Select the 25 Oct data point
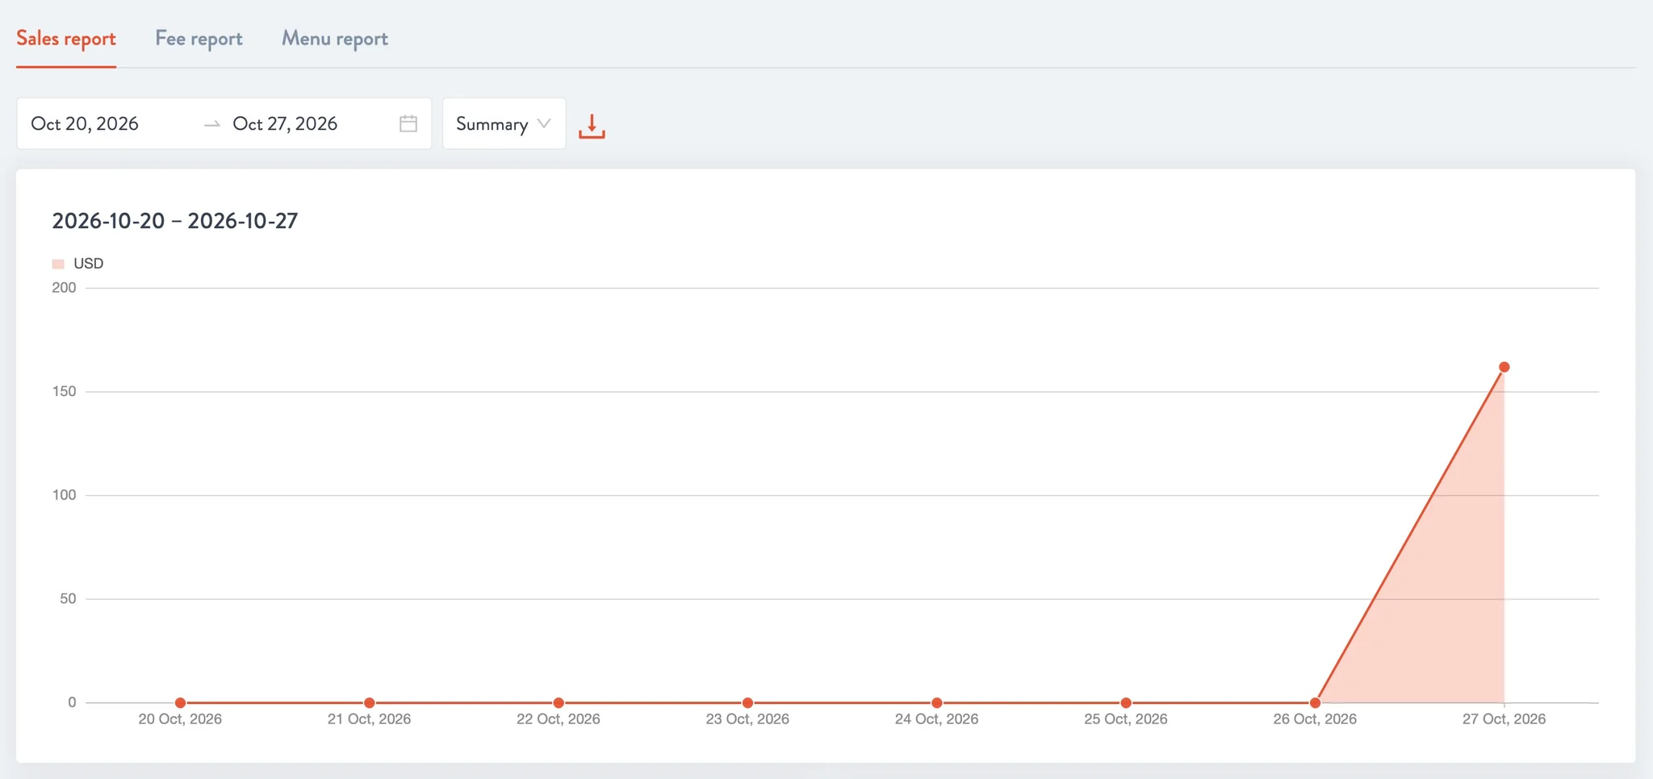This screenshot has width=1653, height=779. pyautogui.click(x=1126, y=702)
